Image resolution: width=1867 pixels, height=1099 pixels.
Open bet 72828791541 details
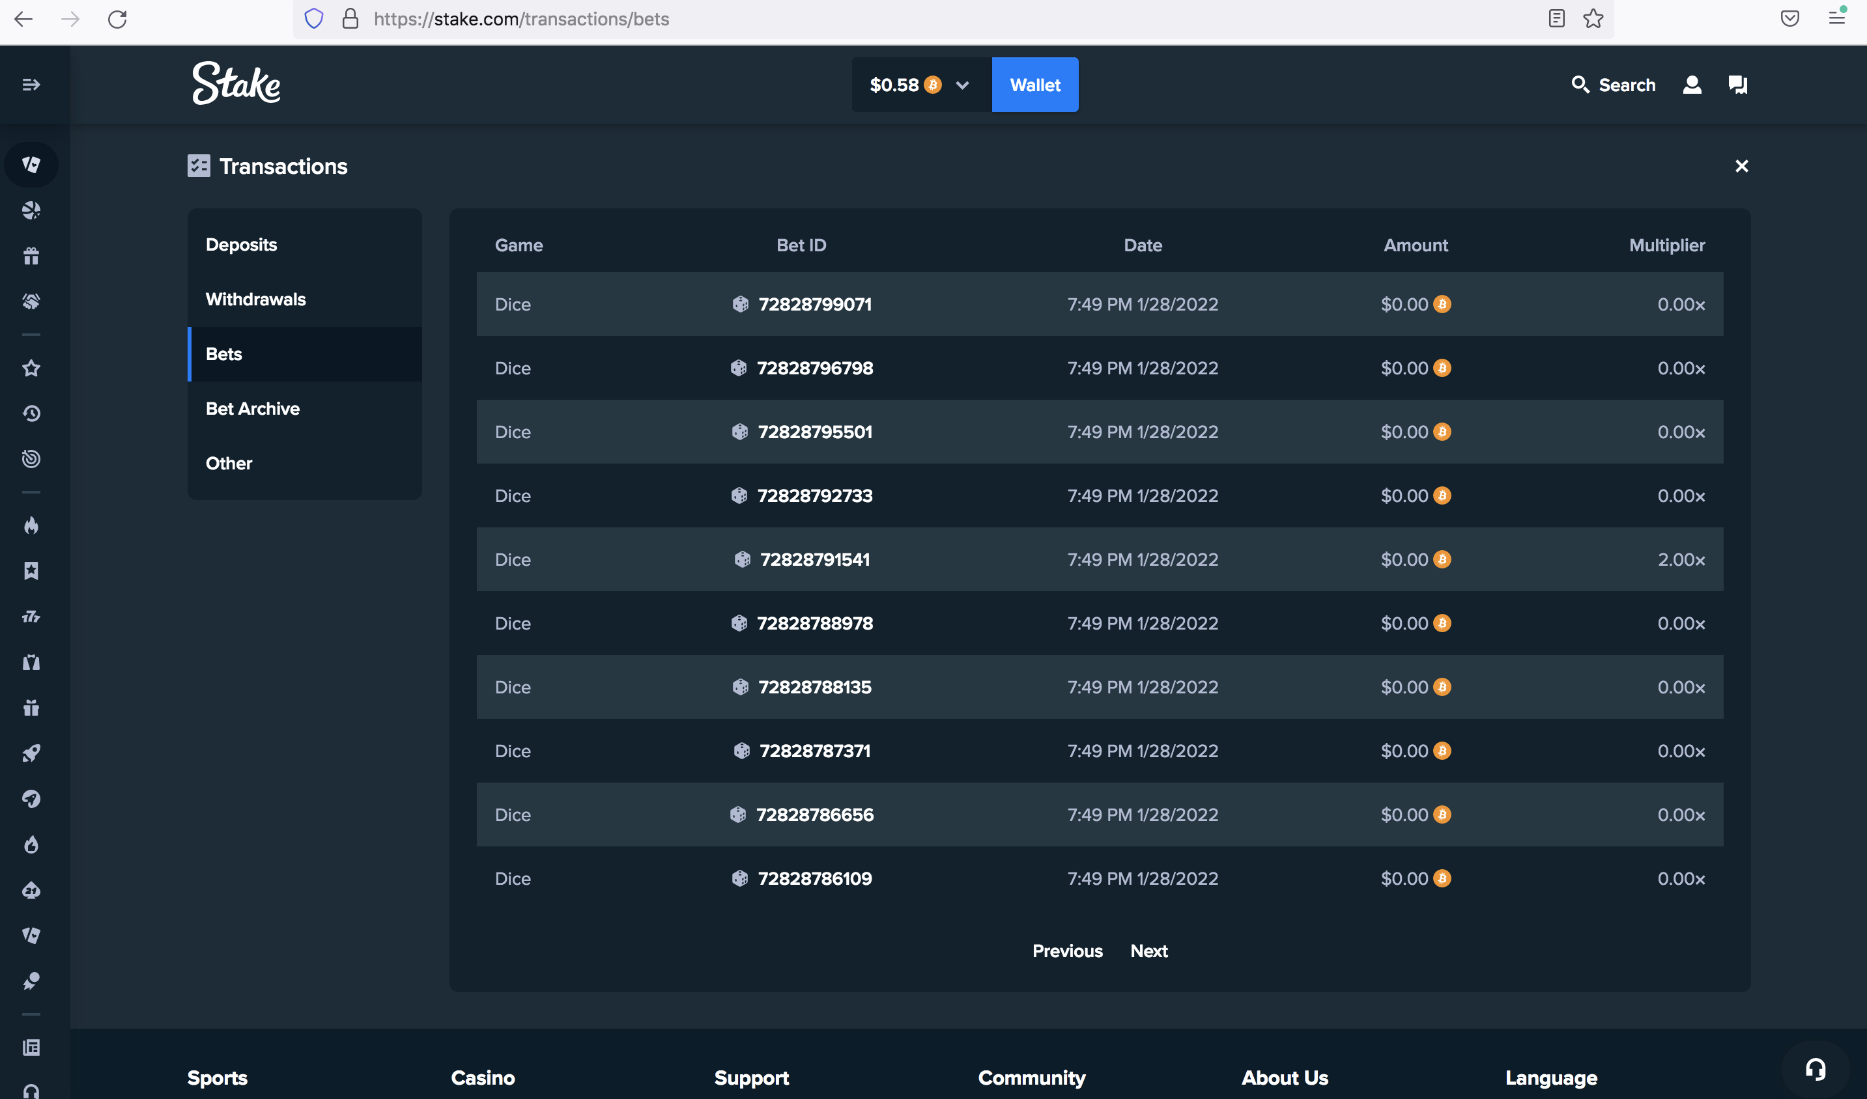click(815, 559)
